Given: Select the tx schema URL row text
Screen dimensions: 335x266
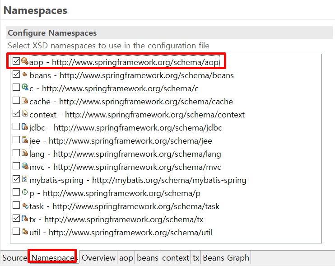Looking at the screenshot, I should [x=116, y=219].
